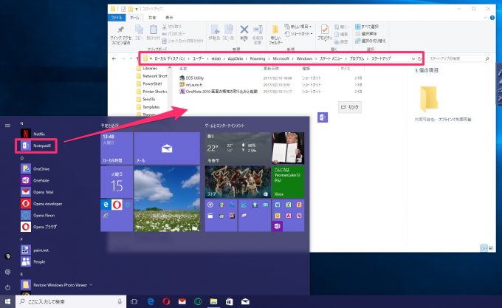Viewport: 502px width, 308px height.
Task: Open Edge from the taskbar
Action: pyautogui.click(x=151, y=301)
